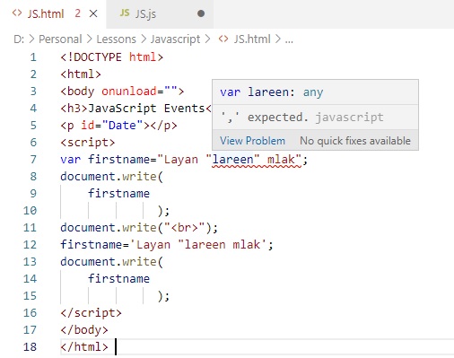Image resolution: width=454 pixels, height=358 pixels.
Task: Click line number 12 in the gutter
Action: tap(30, 245)
